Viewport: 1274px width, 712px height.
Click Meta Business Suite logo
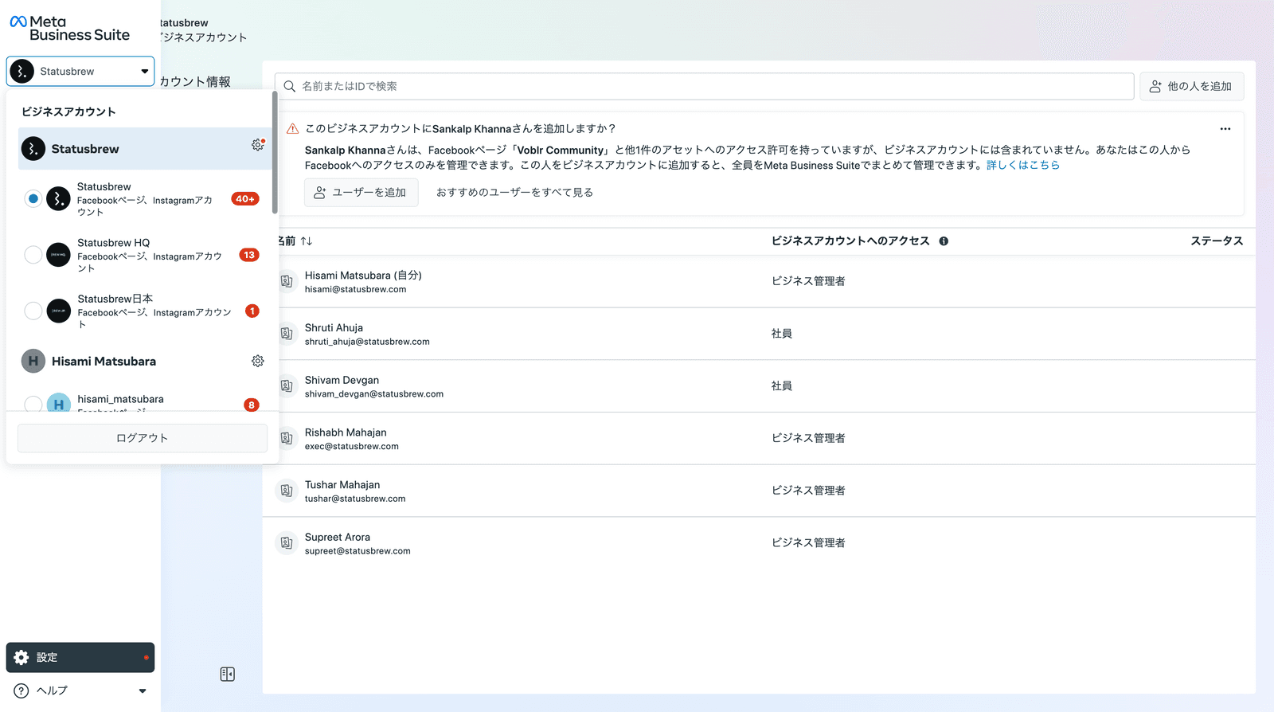(70, 29)
